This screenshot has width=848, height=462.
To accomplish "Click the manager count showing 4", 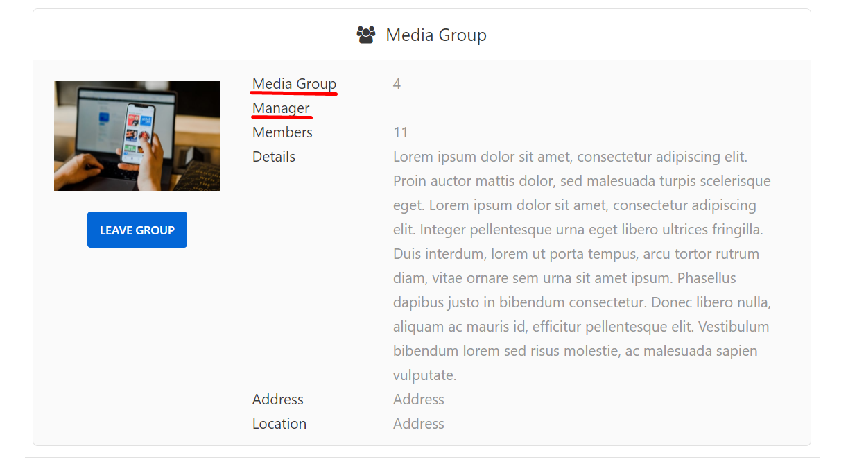I will pos(395,83).
